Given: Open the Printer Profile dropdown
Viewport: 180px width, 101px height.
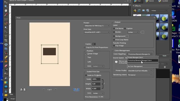Looking at the screenshot, I should (140, 71).
